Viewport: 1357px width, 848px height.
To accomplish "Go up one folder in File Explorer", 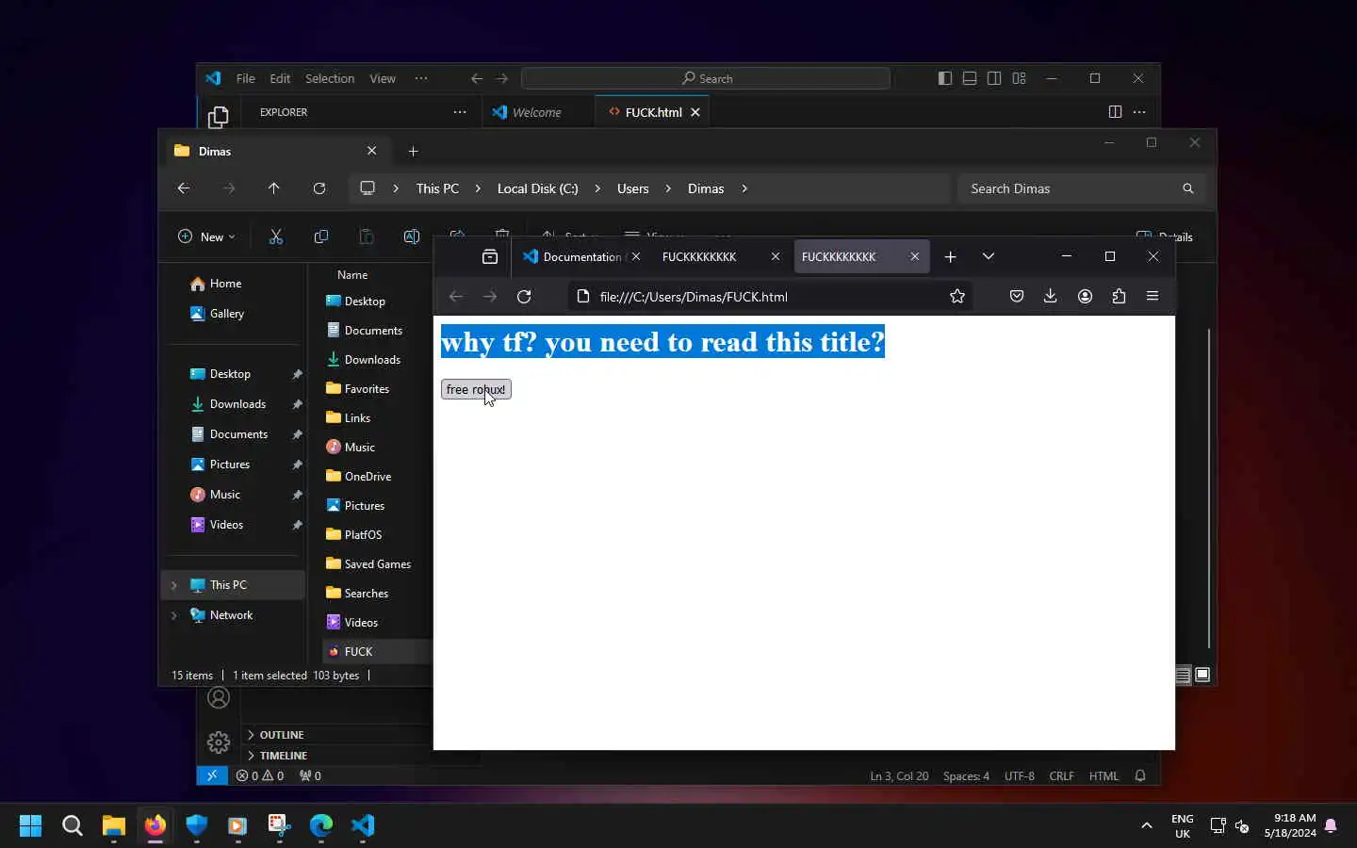I will [274, 188].
